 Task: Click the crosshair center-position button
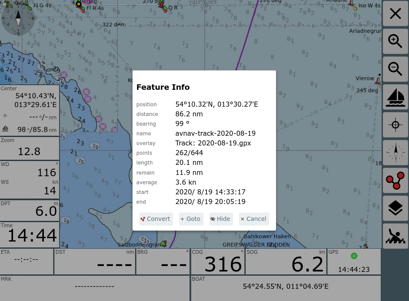[395, 125]
